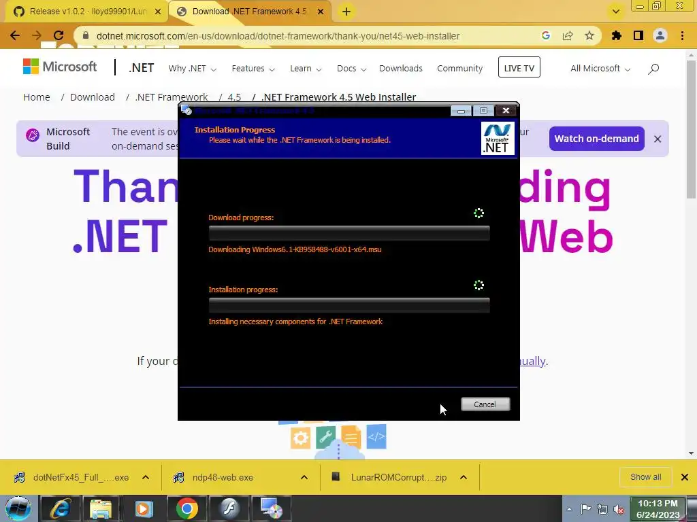Click the share page icon in address bar
Viewport: 697px width, 522px height.
(568, 35)
